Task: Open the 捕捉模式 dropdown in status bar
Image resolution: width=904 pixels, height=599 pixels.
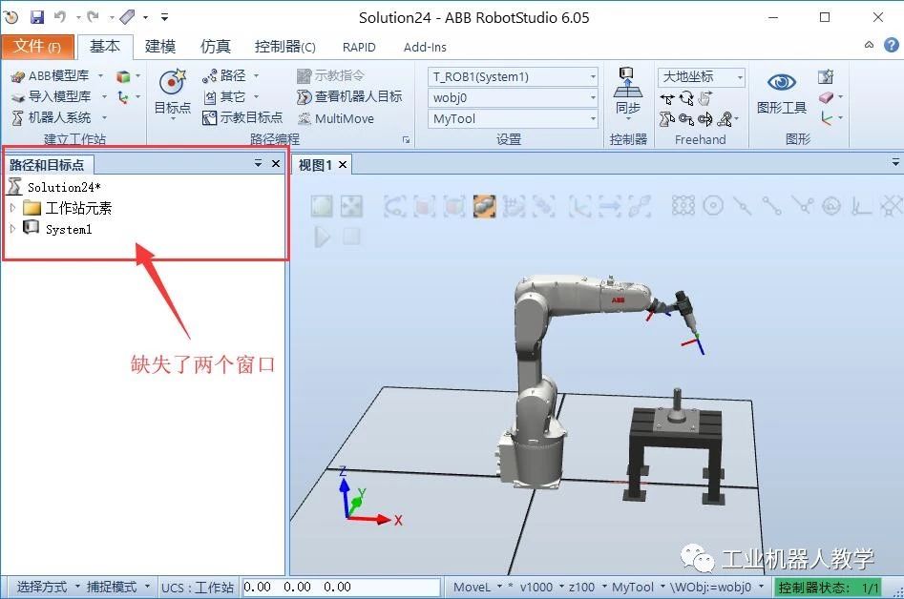Action: 117,587
